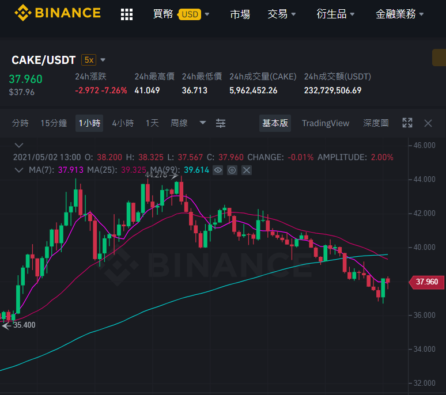The height and width of the screenshot is (395, 446).
Task: Open the grid apps menu icon
Action: (x=127, y=14)
